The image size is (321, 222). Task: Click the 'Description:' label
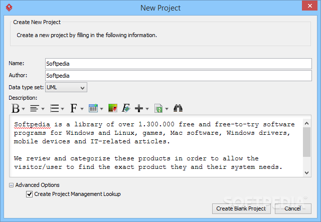[23, 98]
